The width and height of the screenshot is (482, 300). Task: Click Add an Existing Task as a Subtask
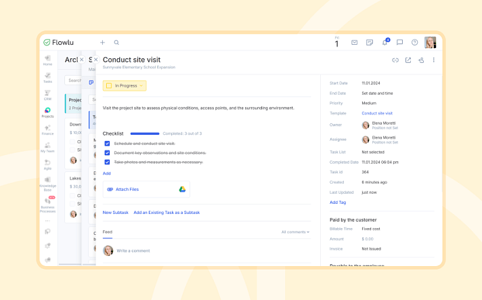click(x=167, y=213)
